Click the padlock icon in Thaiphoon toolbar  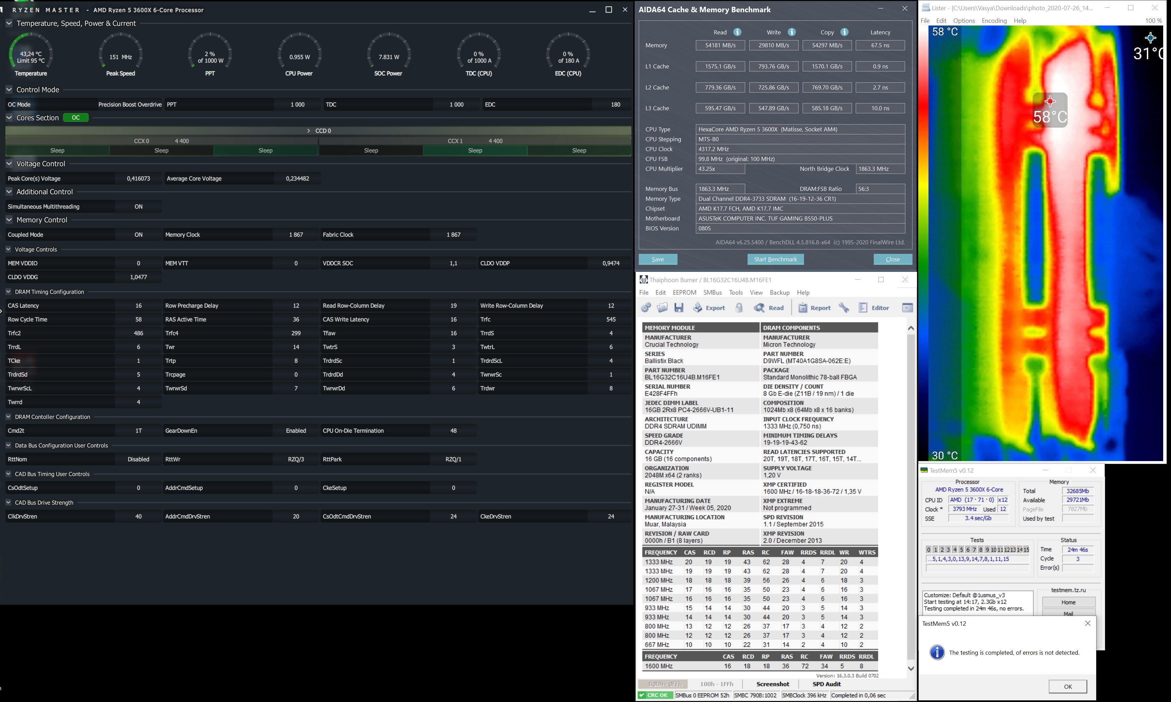pyautogui.click(x=739, y=308)
